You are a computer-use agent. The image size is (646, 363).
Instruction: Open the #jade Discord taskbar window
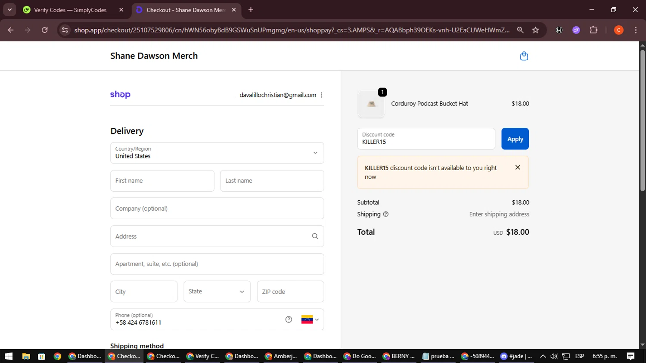click(x=516, y=356)
